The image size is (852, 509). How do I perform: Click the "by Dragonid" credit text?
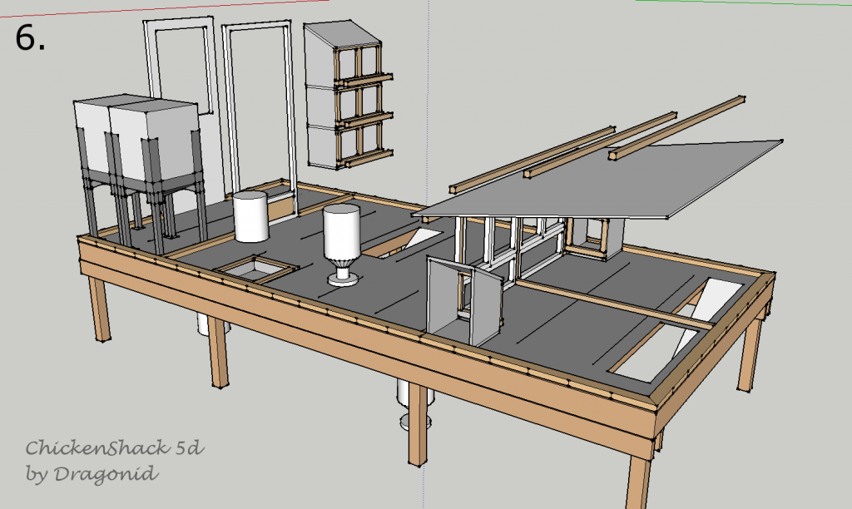tap(92, 474)
